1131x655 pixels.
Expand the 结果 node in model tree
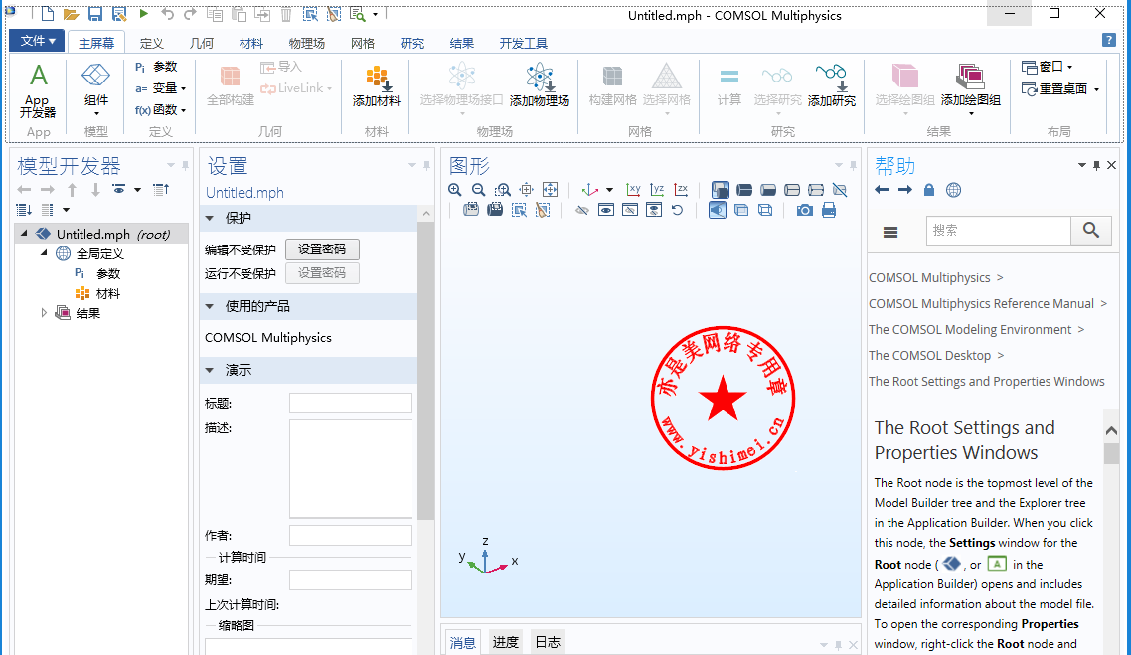click(x=44, y=313)
